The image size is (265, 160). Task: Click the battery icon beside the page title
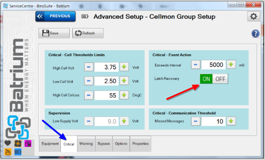coord(85,16)
